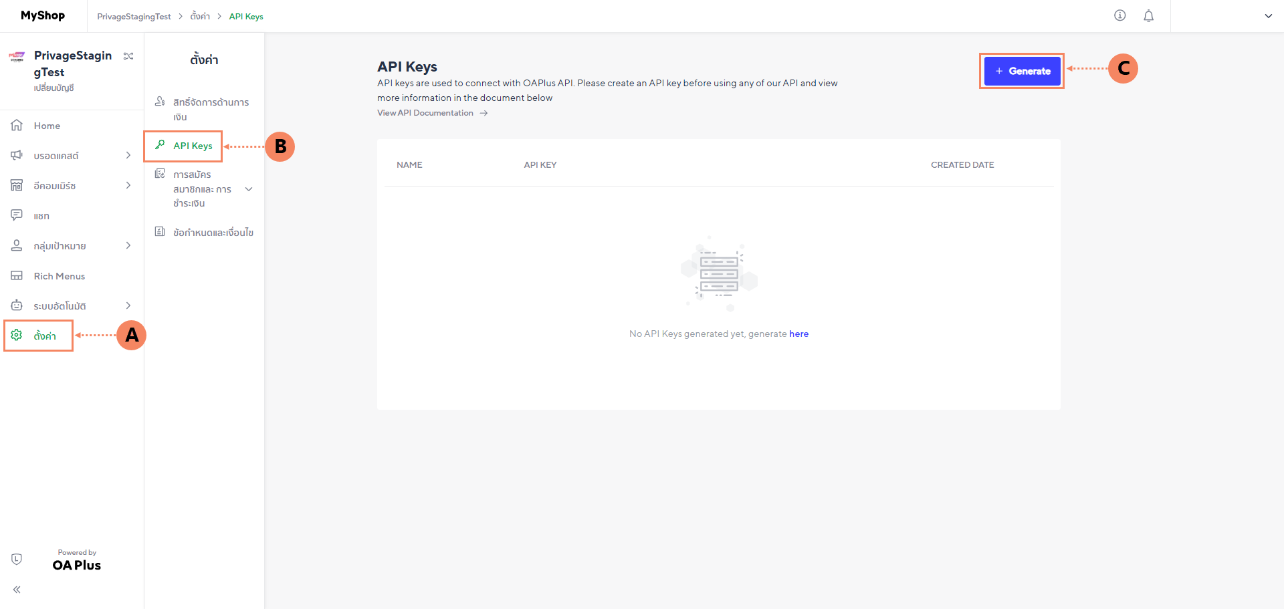Viewport: 1284px width, 609px height.
Task: Click the 'here' link to generate key
Action: point(798,334)
